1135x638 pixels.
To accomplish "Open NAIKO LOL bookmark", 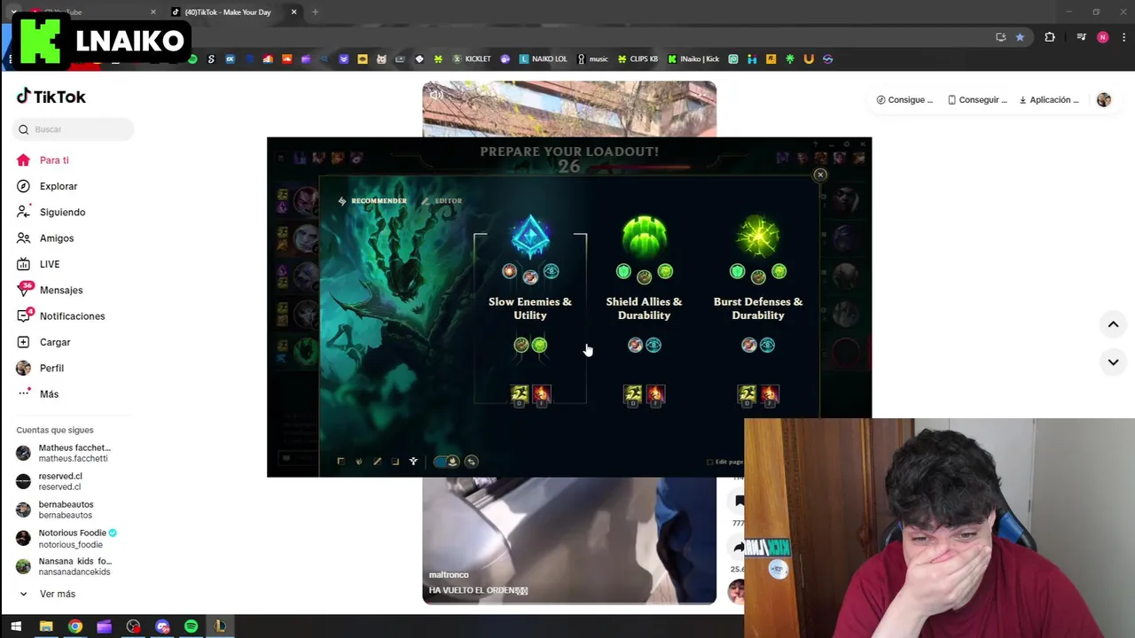I will [x=543, y=59].
